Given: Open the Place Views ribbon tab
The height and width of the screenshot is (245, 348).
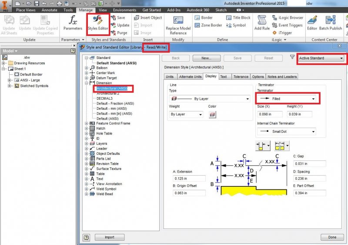Looking at the screenshot, I should [26, 10].
